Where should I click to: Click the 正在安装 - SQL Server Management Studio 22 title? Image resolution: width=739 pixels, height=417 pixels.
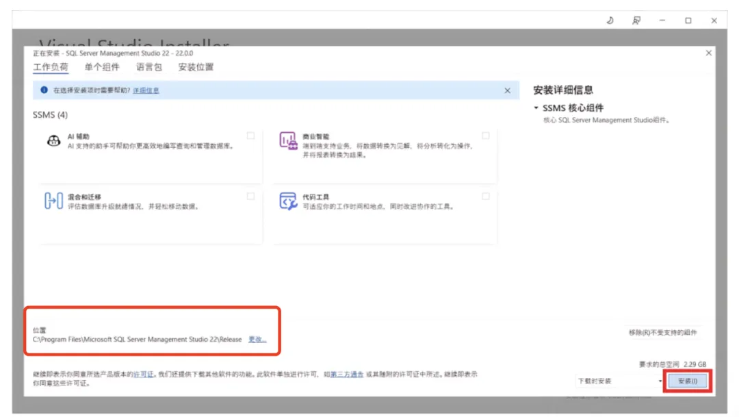click(x=113, y=53)
